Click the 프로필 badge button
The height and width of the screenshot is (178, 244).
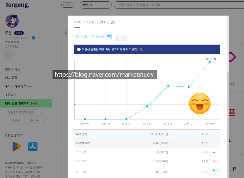coord(19,33)
